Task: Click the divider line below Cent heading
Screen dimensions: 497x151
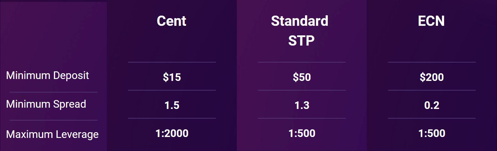Action: click(172, 62)
